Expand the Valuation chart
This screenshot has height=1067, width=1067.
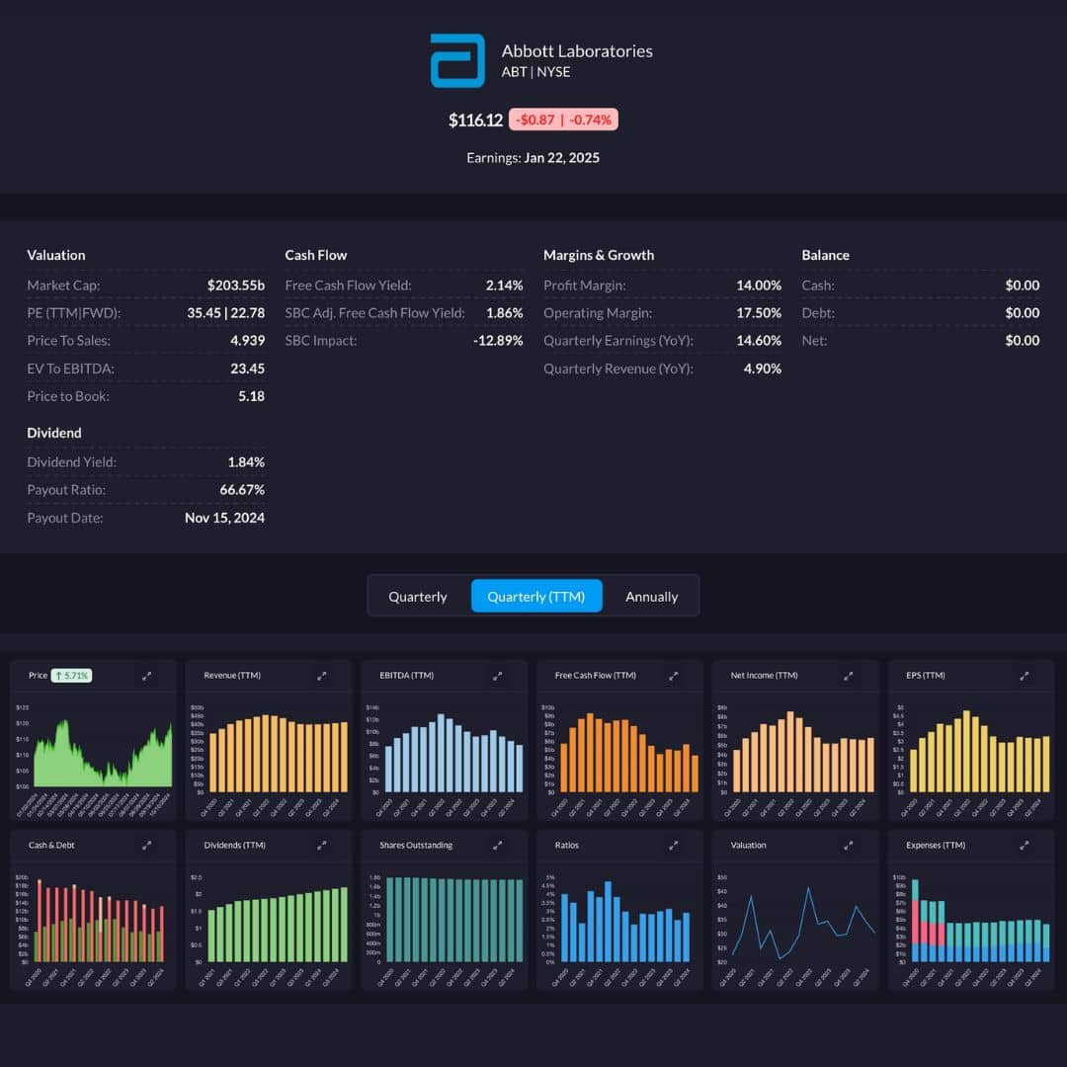click(x=849, y=845)
